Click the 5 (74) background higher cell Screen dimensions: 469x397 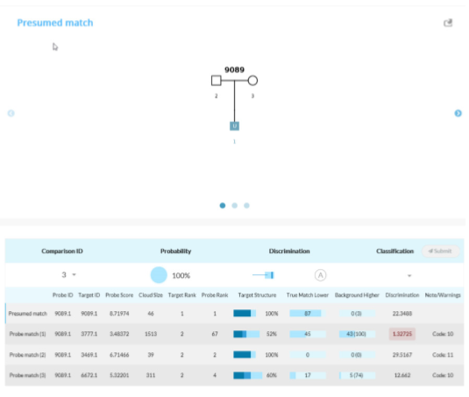click(x=356, y=375)
